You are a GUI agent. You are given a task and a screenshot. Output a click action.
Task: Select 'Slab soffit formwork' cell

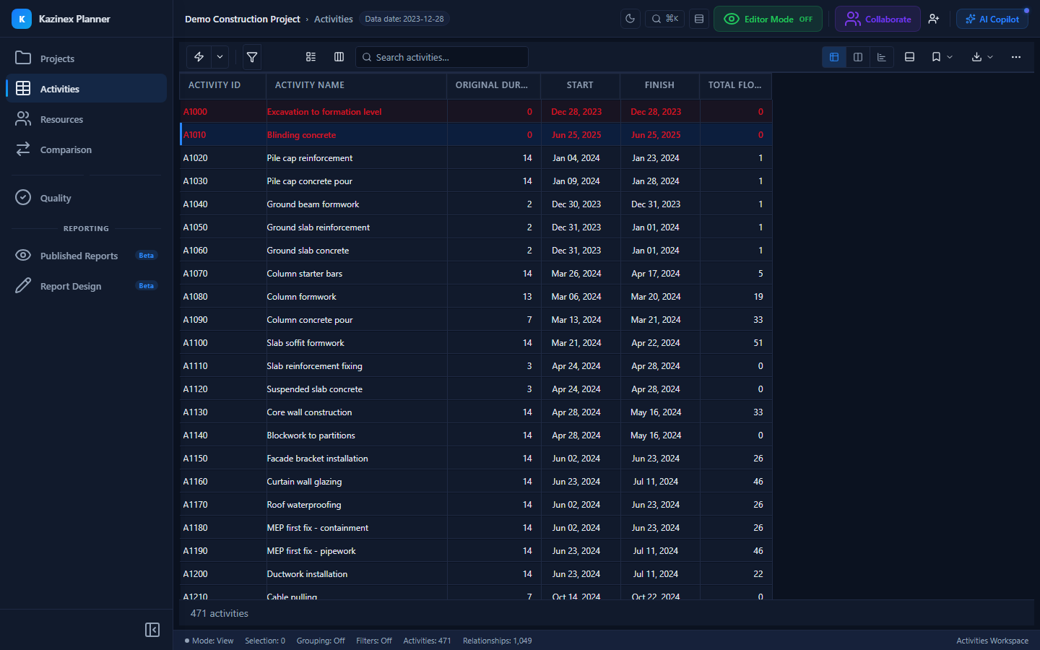357,343
